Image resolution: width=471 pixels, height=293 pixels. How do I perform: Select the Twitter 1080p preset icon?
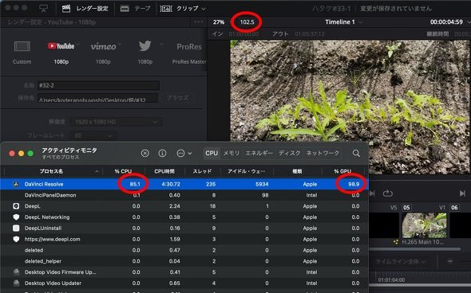(x=144, y=46)
